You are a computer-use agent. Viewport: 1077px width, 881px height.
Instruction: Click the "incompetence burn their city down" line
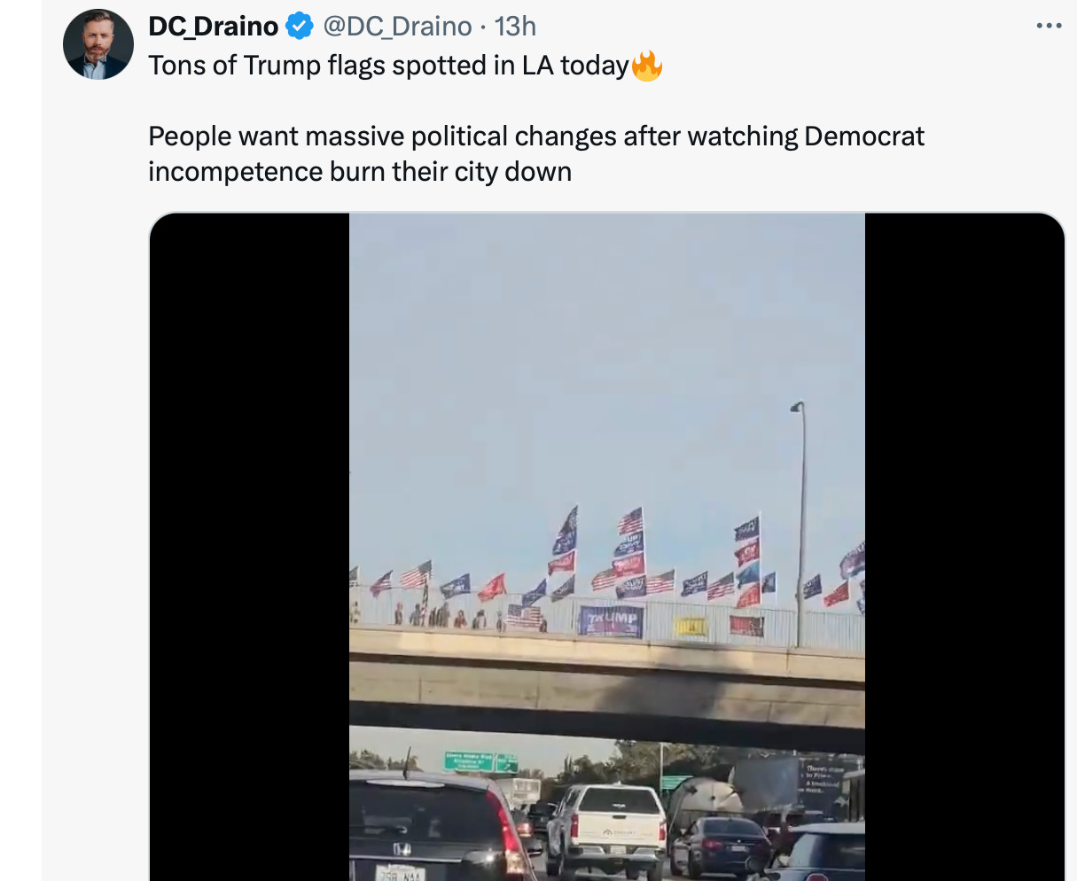click(360, 171)
